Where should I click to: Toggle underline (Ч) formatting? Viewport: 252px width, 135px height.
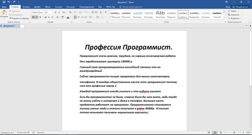[40, 17]
